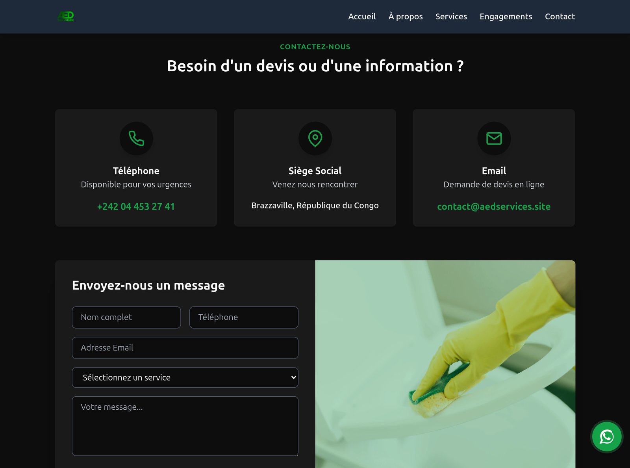Click the Téléphone card heading
The image size is (630, 468).
click(136, 171)
